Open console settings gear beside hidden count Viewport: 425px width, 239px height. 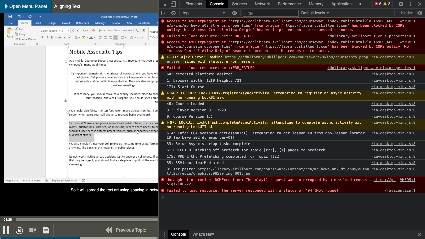(x=420, y=13)
